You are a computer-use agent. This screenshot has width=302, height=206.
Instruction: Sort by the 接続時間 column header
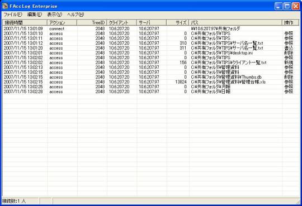pyautogui.click(x=25, y=22)
